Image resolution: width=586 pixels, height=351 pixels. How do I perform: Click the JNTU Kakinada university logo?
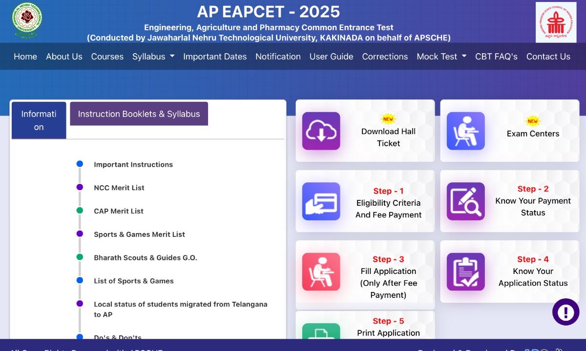pyautogui.click(x=27, y=21)
